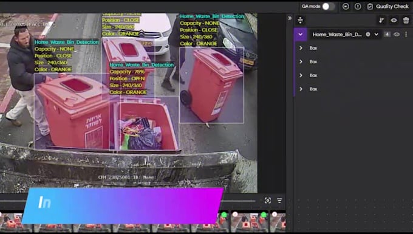Select the fourth Box row label
The height and width of the screenshot is (234, 413).
point(313,89)
